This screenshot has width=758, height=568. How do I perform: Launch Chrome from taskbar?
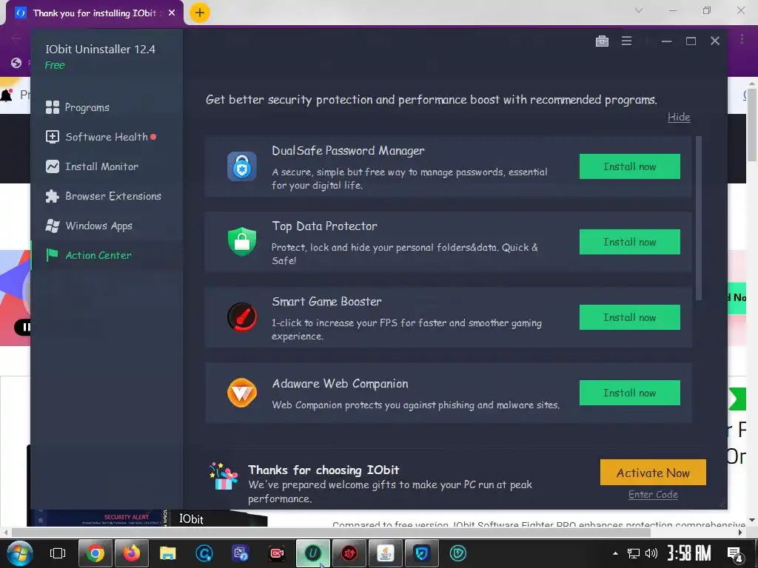coord(95,553)
